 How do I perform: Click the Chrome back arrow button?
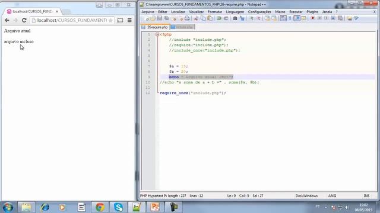pos(7,20)
